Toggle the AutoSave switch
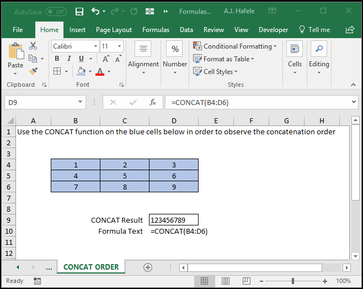Image resolution: width=363 pixels, height=289 pixels. (56, 12)
